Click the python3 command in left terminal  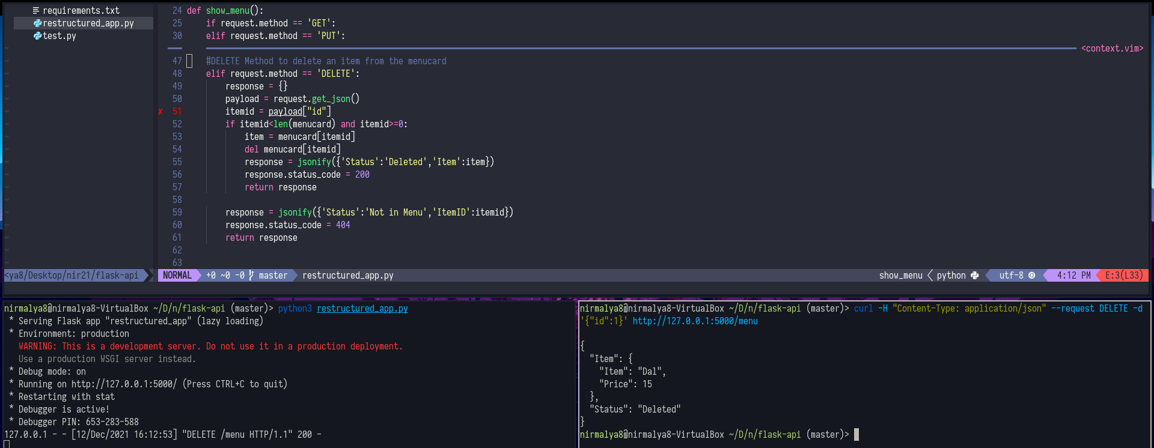click(x=295, y=309)
